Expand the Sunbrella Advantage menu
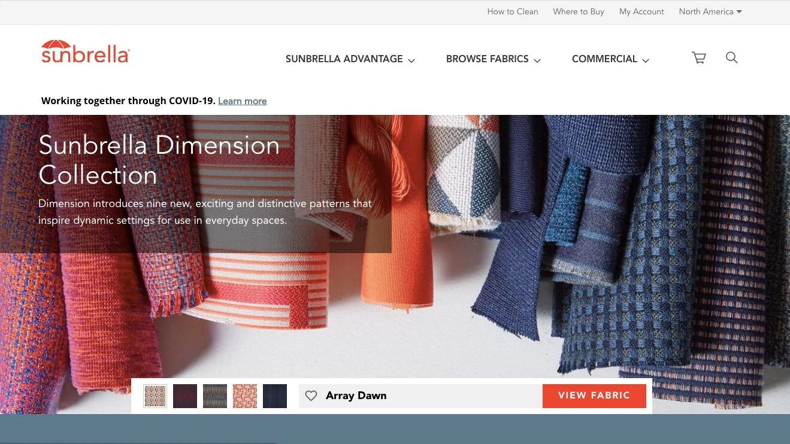Image resolution: width=790 pixels, height=444 pixels. [x=350, y=59]
